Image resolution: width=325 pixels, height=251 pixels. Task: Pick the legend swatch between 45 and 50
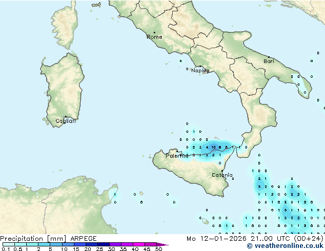(151, 244)
